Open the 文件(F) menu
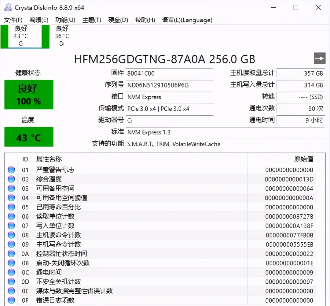The image size is (330, 306). click(x=13, y=20)
